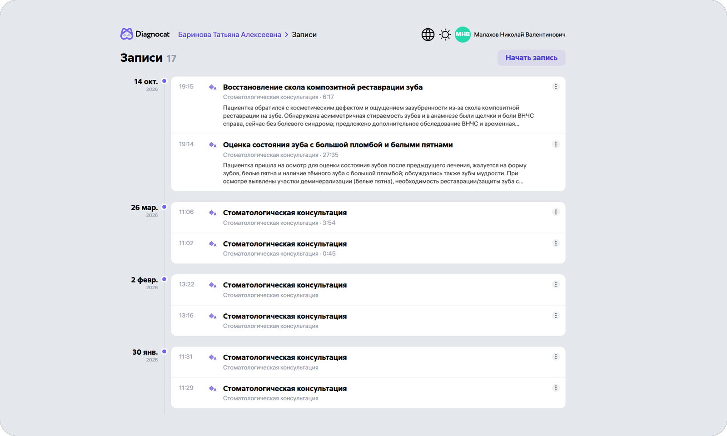This screenshot has height=436, width=727.
Task: Open record Оценка состояния зуба с большой пломбой
Action: coord(338,145)
